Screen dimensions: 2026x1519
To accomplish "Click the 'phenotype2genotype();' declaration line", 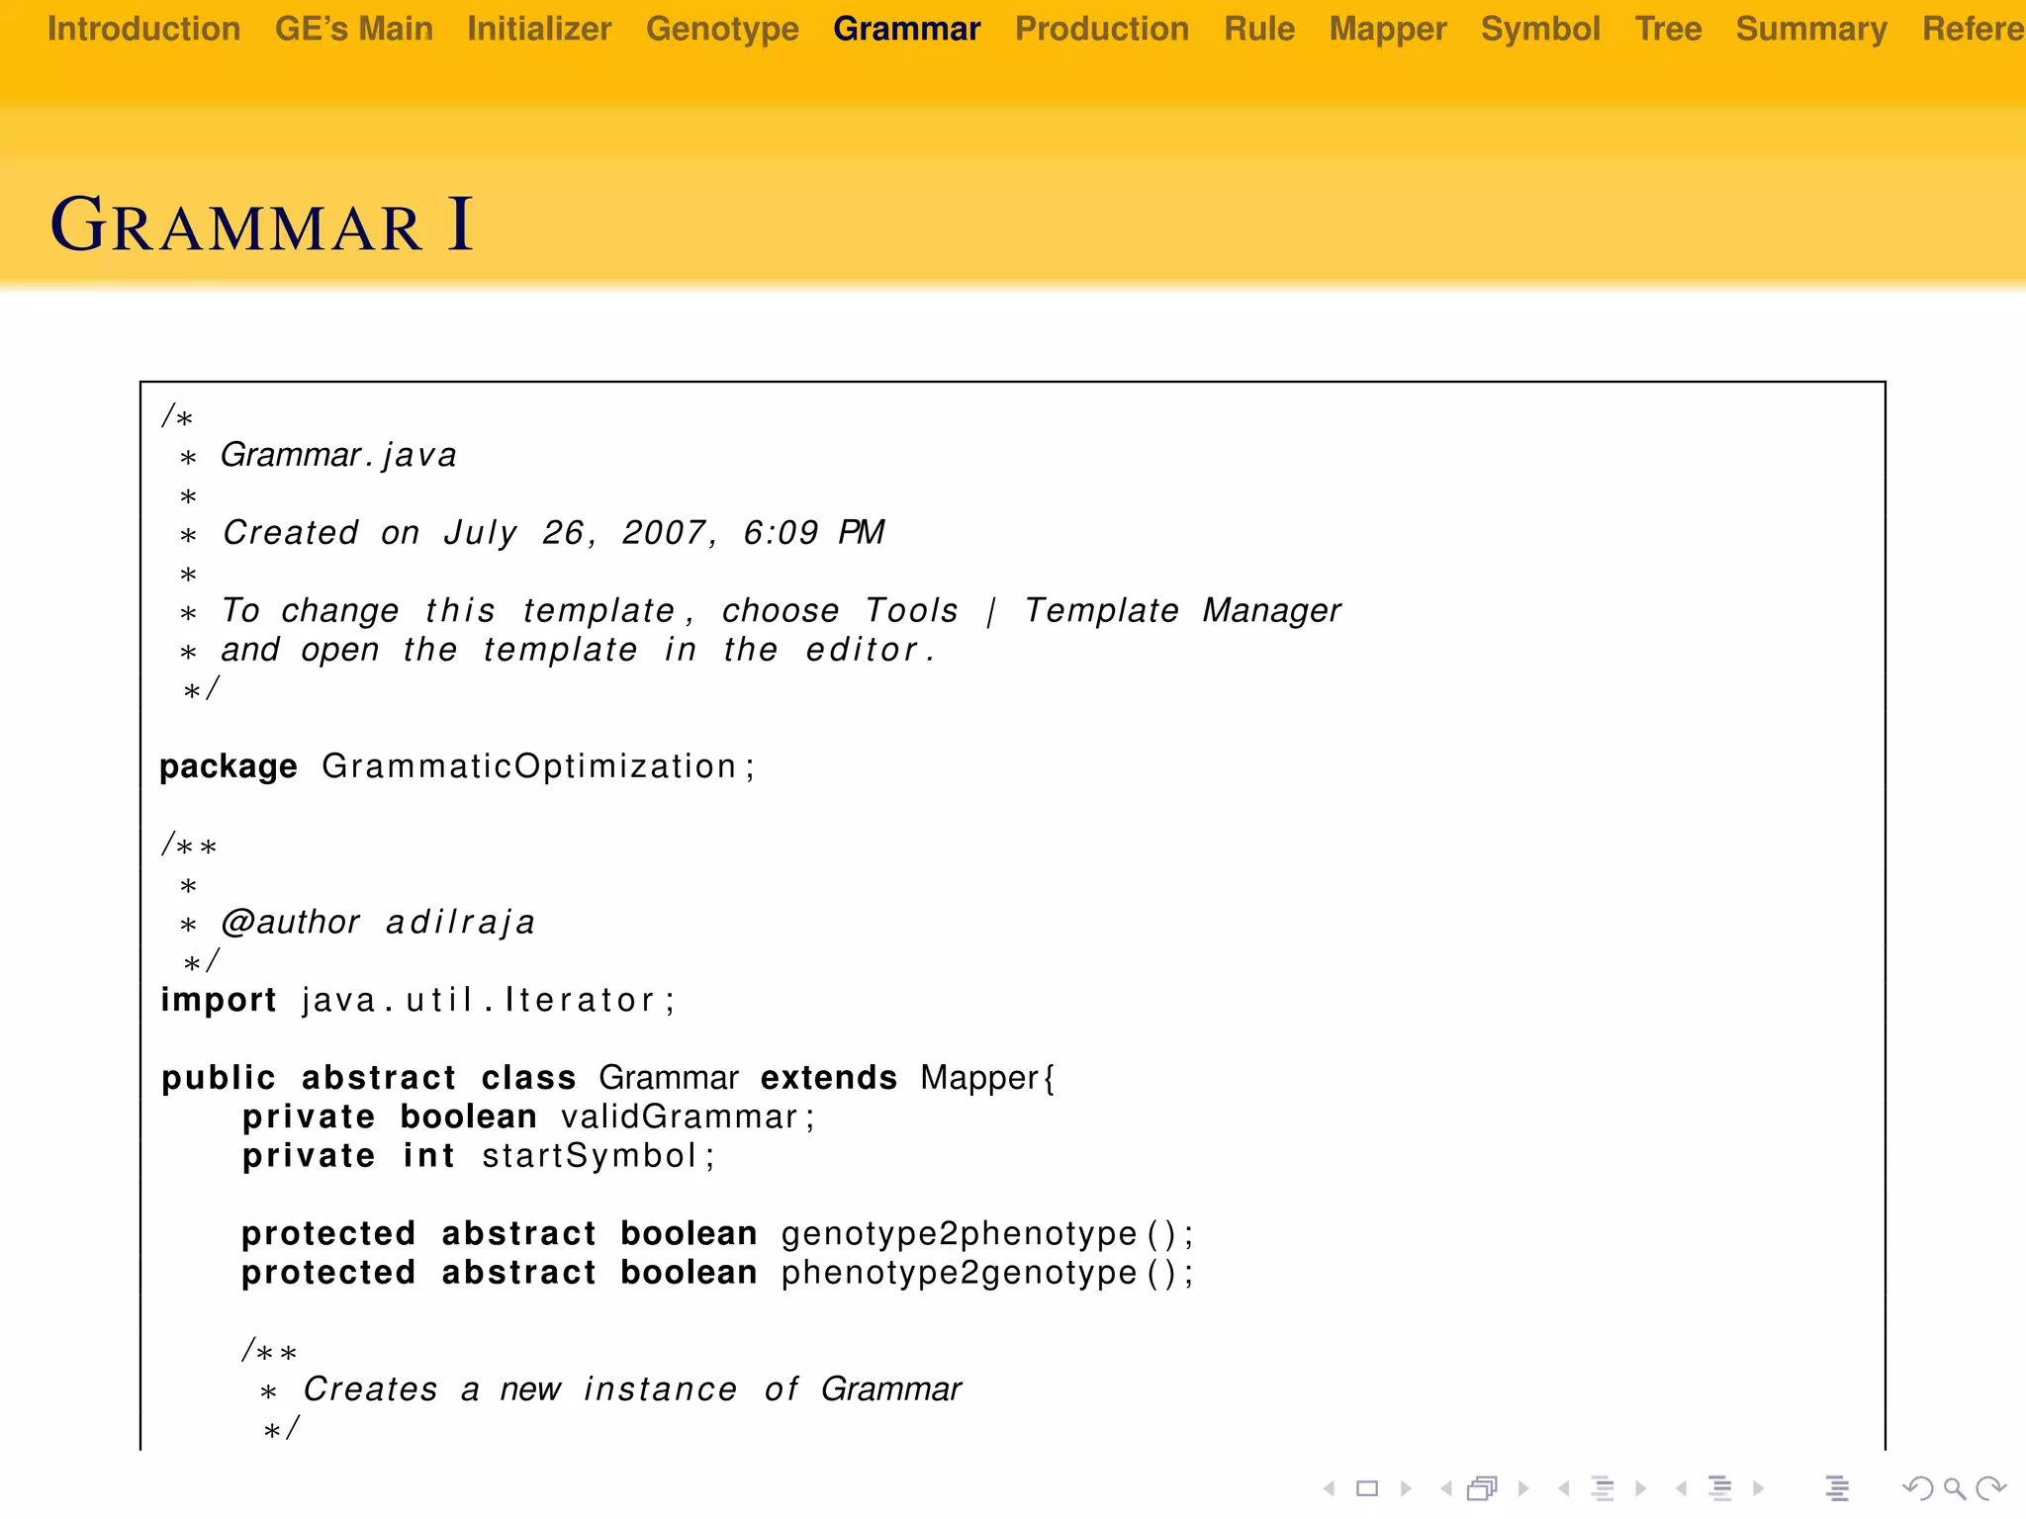I will pyautogui.click(x=717, y=1273).
